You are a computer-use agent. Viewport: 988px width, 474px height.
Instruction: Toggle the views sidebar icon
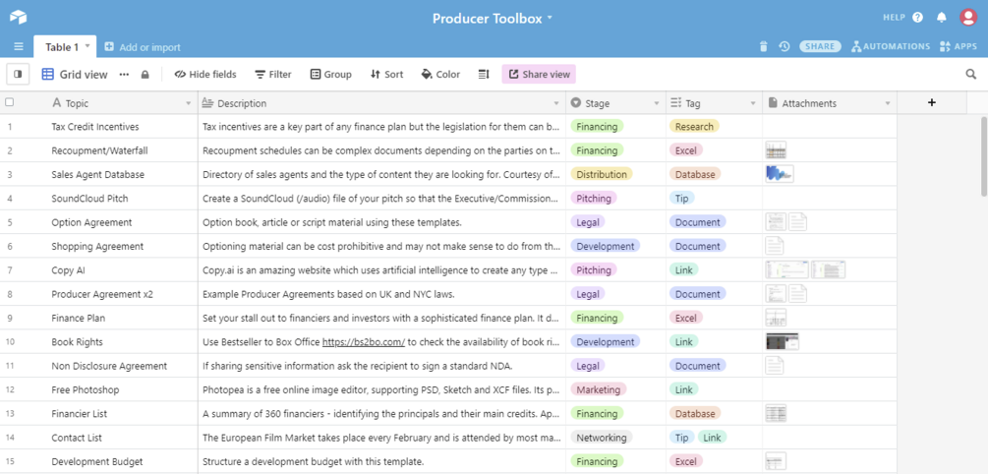[18, 75]
